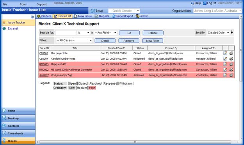Sort by the Created Date column header

pos(116,48)
